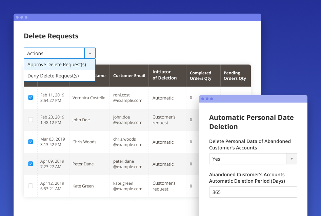Uncheck Peter Dane's delete request row
The image size is (321, 216).
point(31,164)
